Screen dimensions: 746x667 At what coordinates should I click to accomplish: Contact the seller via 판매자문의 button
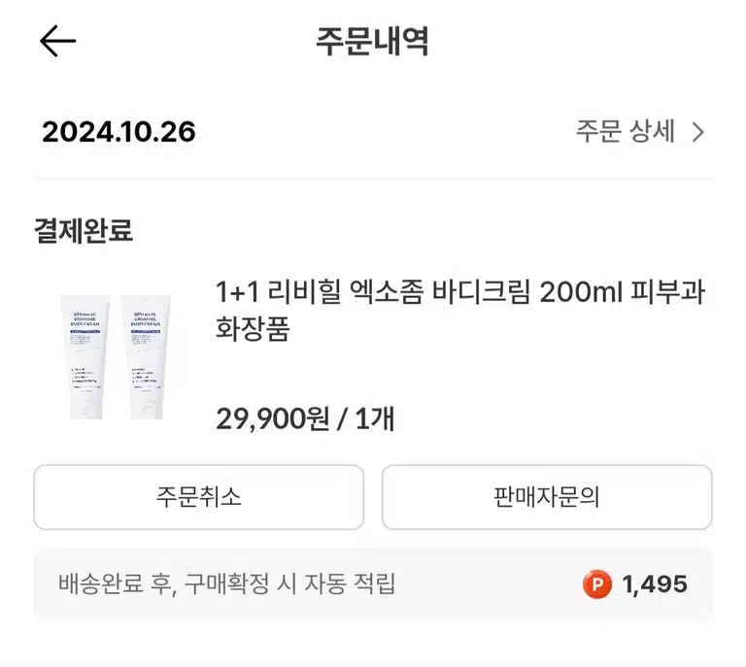point(547,497)
